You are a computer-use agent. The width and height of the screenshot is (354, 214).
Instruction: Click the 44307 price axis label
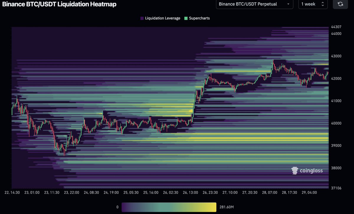point(336,27)
